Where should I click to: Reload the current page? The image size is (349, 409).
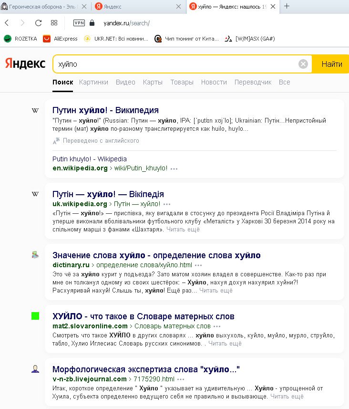pos(39,23)
